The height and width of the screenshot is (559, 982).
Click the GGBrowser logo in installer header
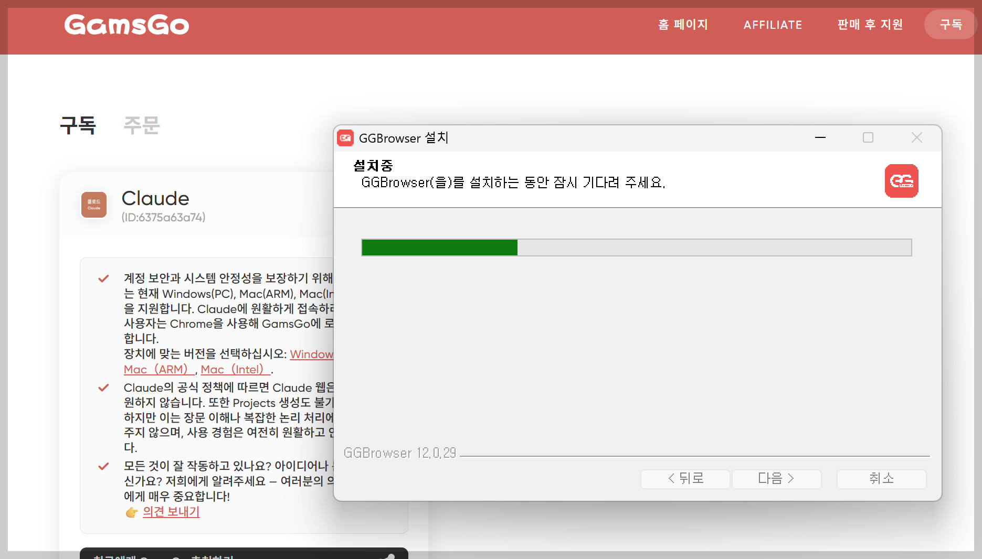tap(901, 181)
